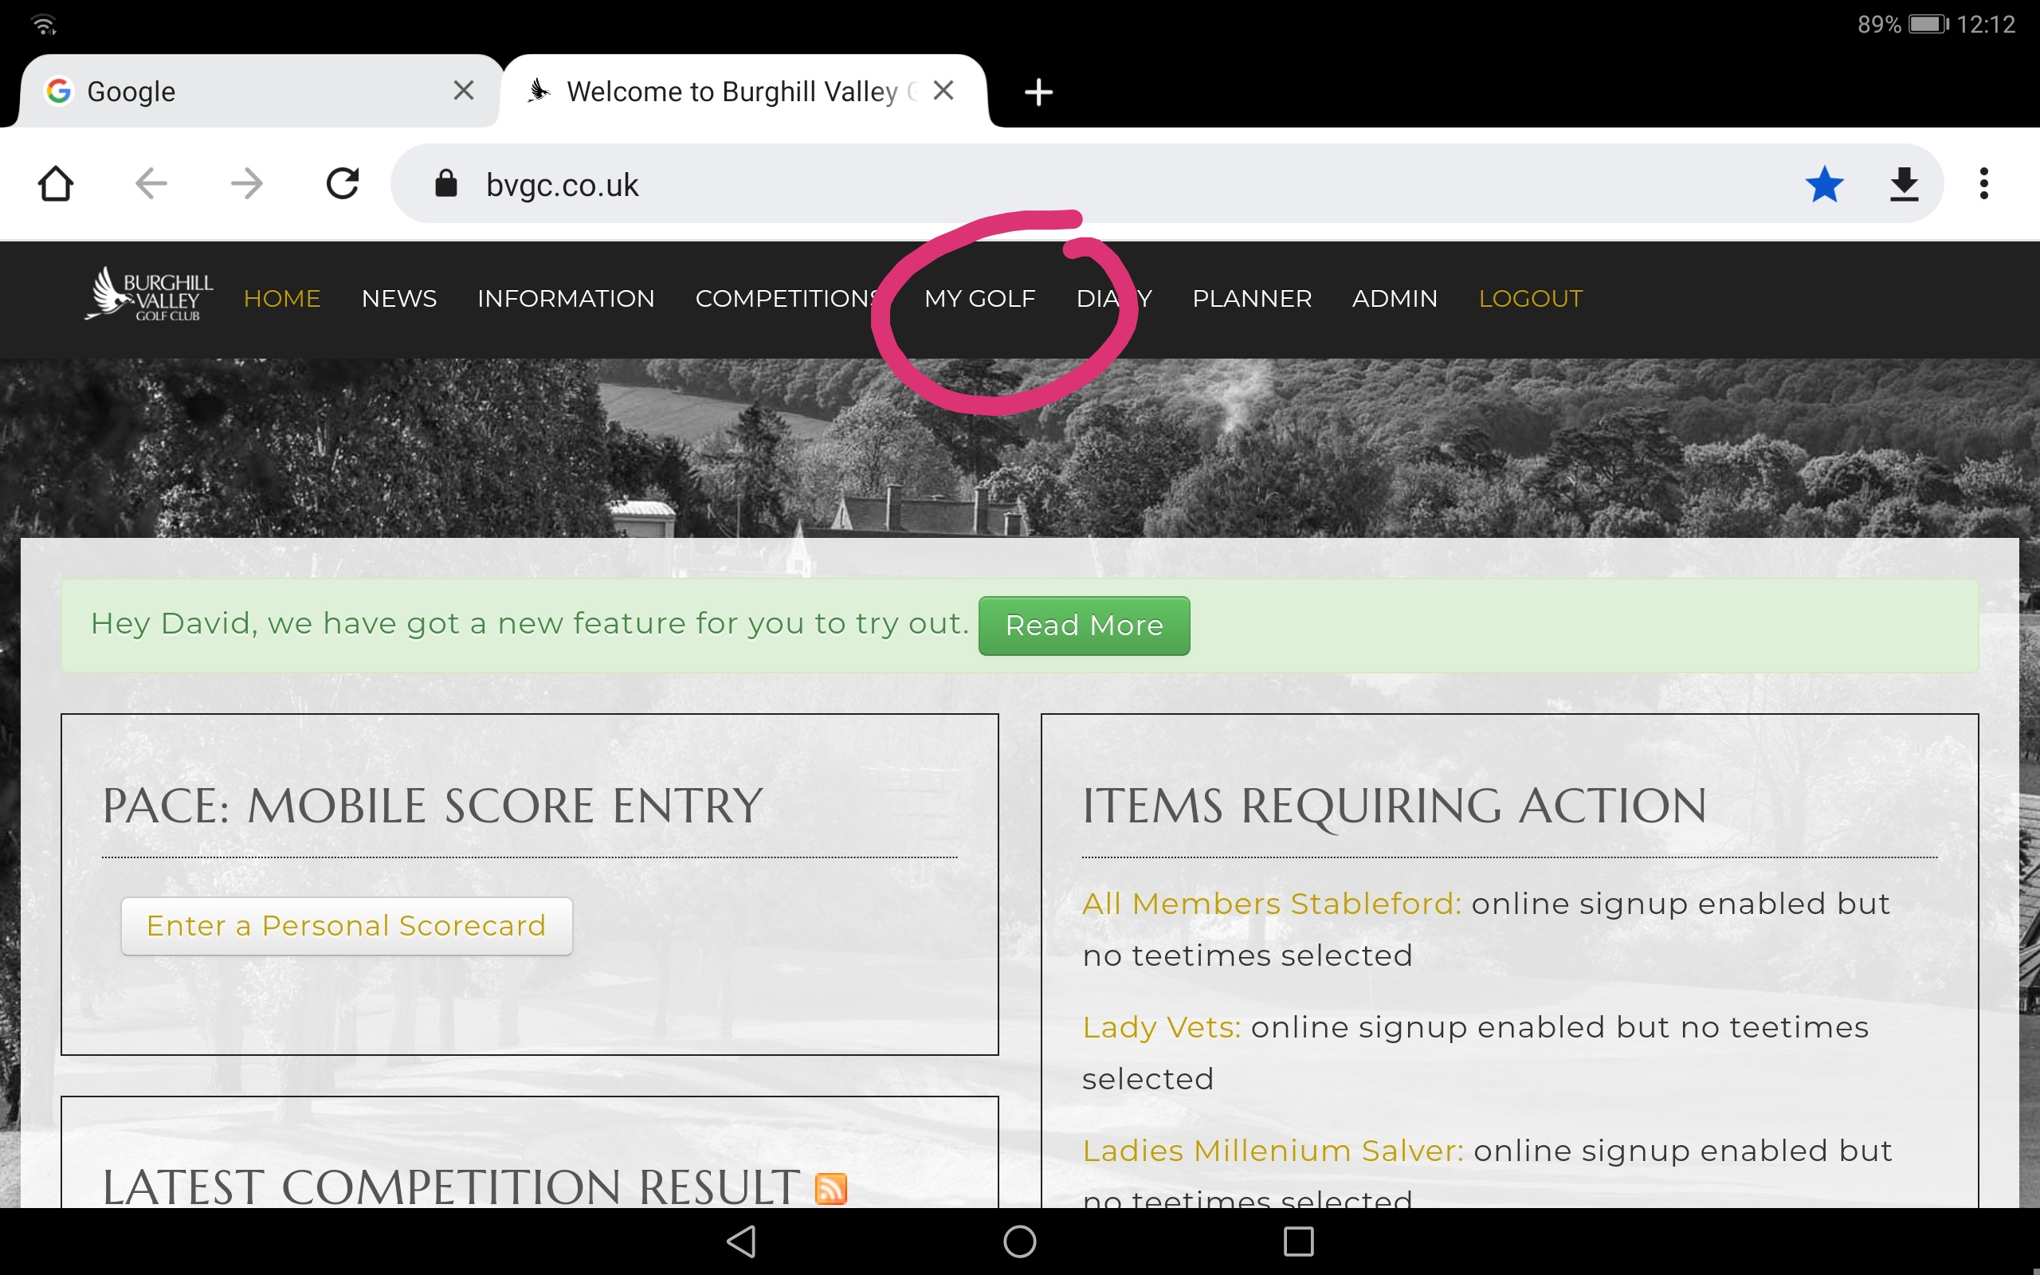Screen dimensions: 2040x1275
Task: Open the three-dot browser menu
Action: click(x=1984, y=184)
